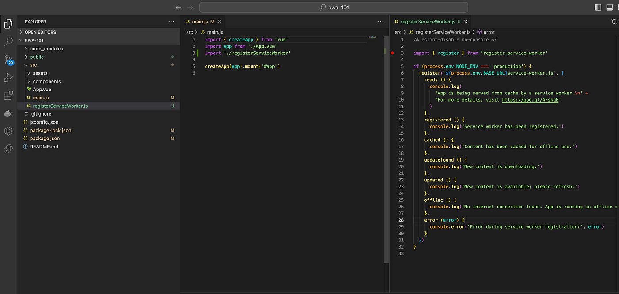Toggle the bottom panel layout button
The width and height of the screenshot is (619, 294).
tap(609, 8)
